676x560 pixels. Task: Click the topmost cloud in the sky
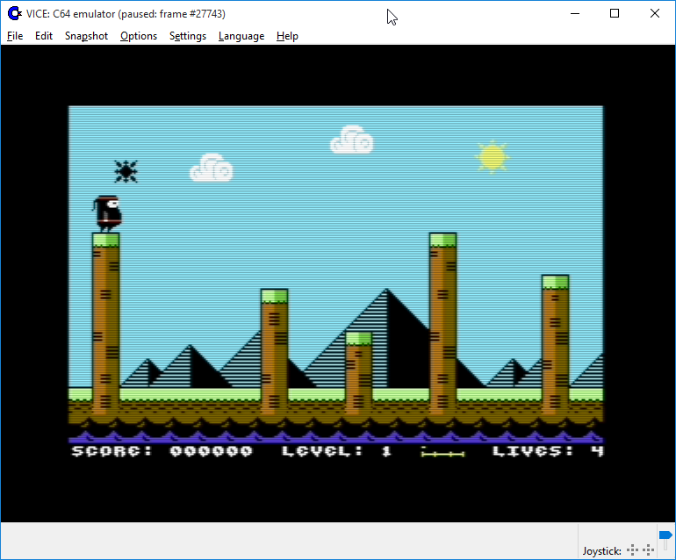352,140
